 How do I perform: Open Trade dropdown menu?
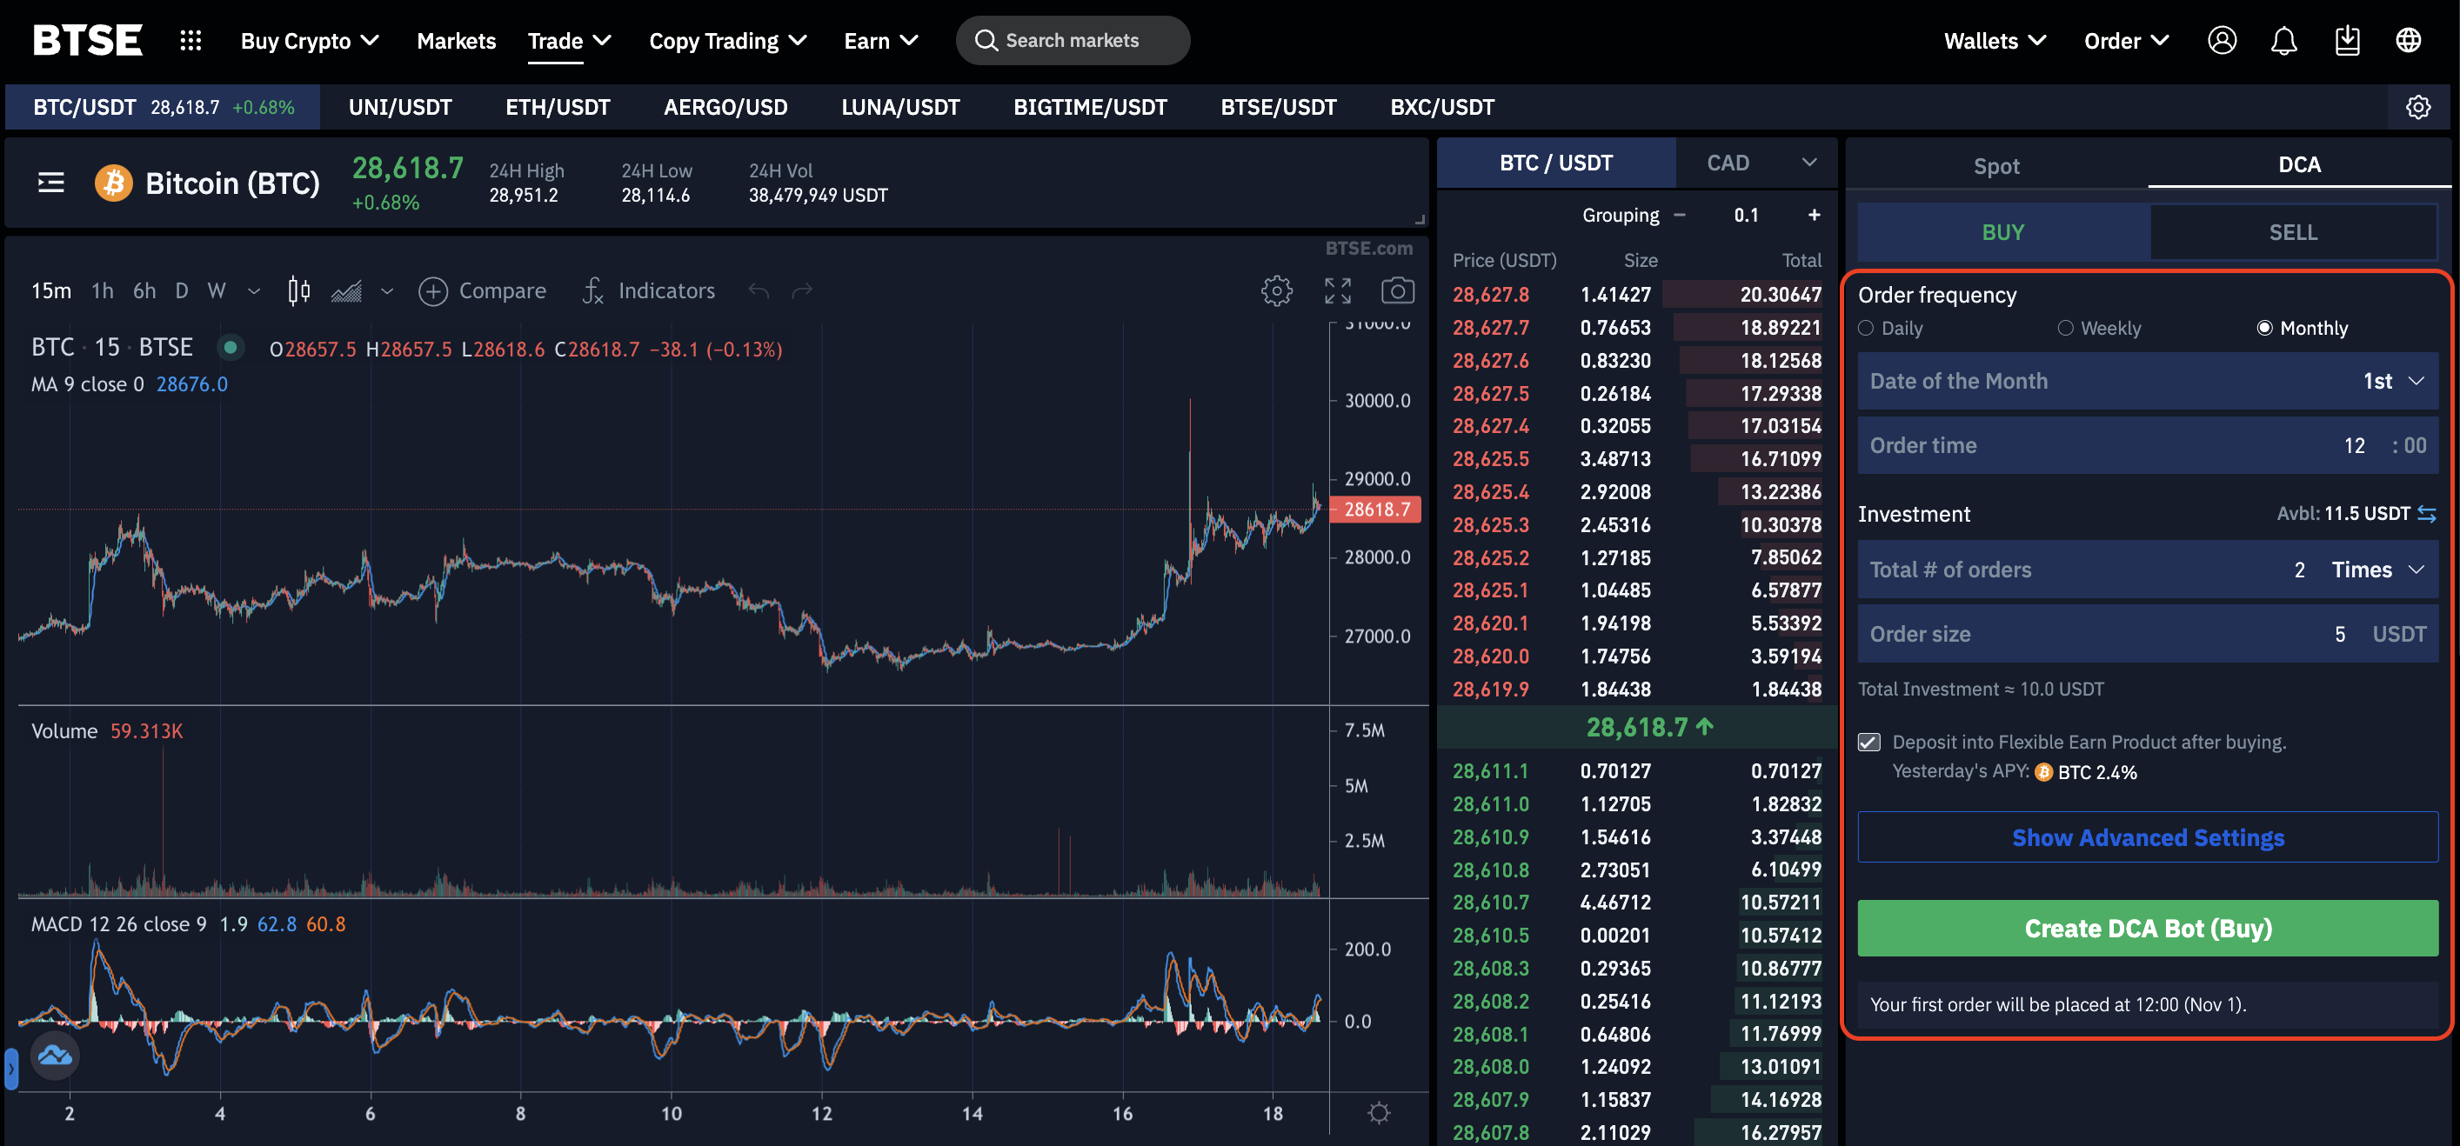(x=569, y=40)
